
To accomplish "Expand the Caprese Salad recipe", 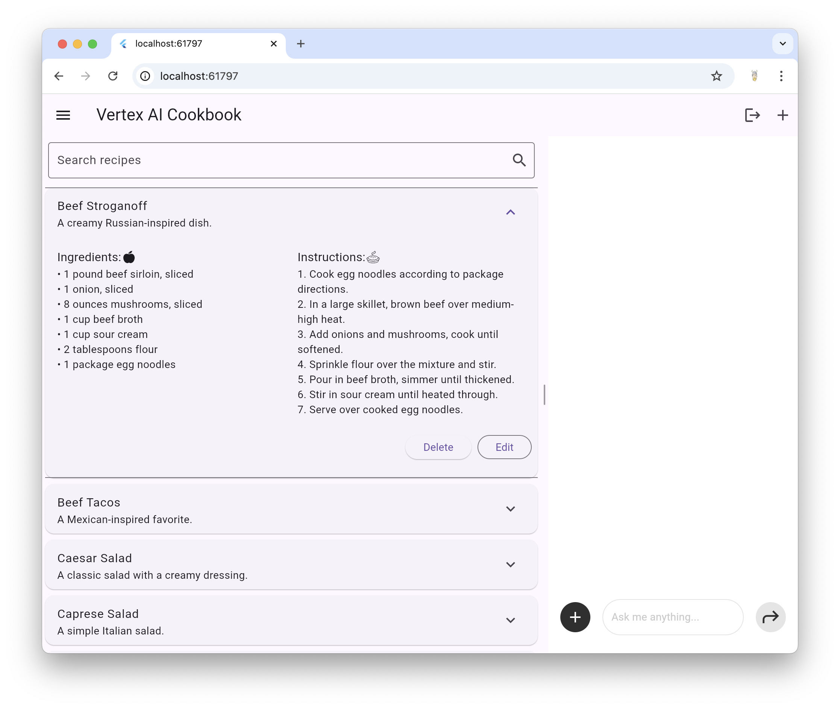I will tap(510, 620).
